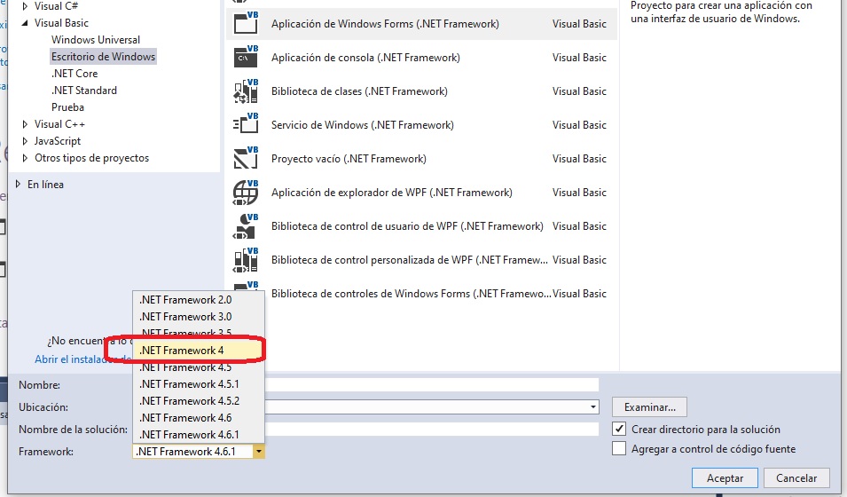Image resolution: width=847 pixels, height=497 pixels.
Task: Select 'Servicio de Windows (.NET Framework)' template
Action: [x=421, y=125]
